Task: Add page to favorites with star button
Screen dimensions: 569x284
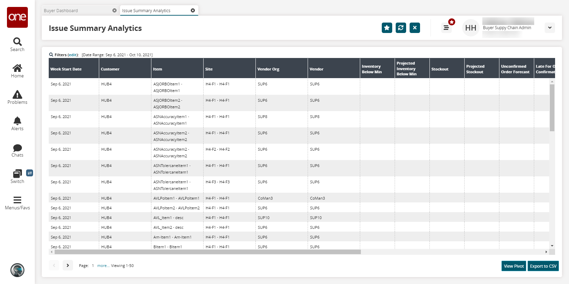Action: coord(387,28)
